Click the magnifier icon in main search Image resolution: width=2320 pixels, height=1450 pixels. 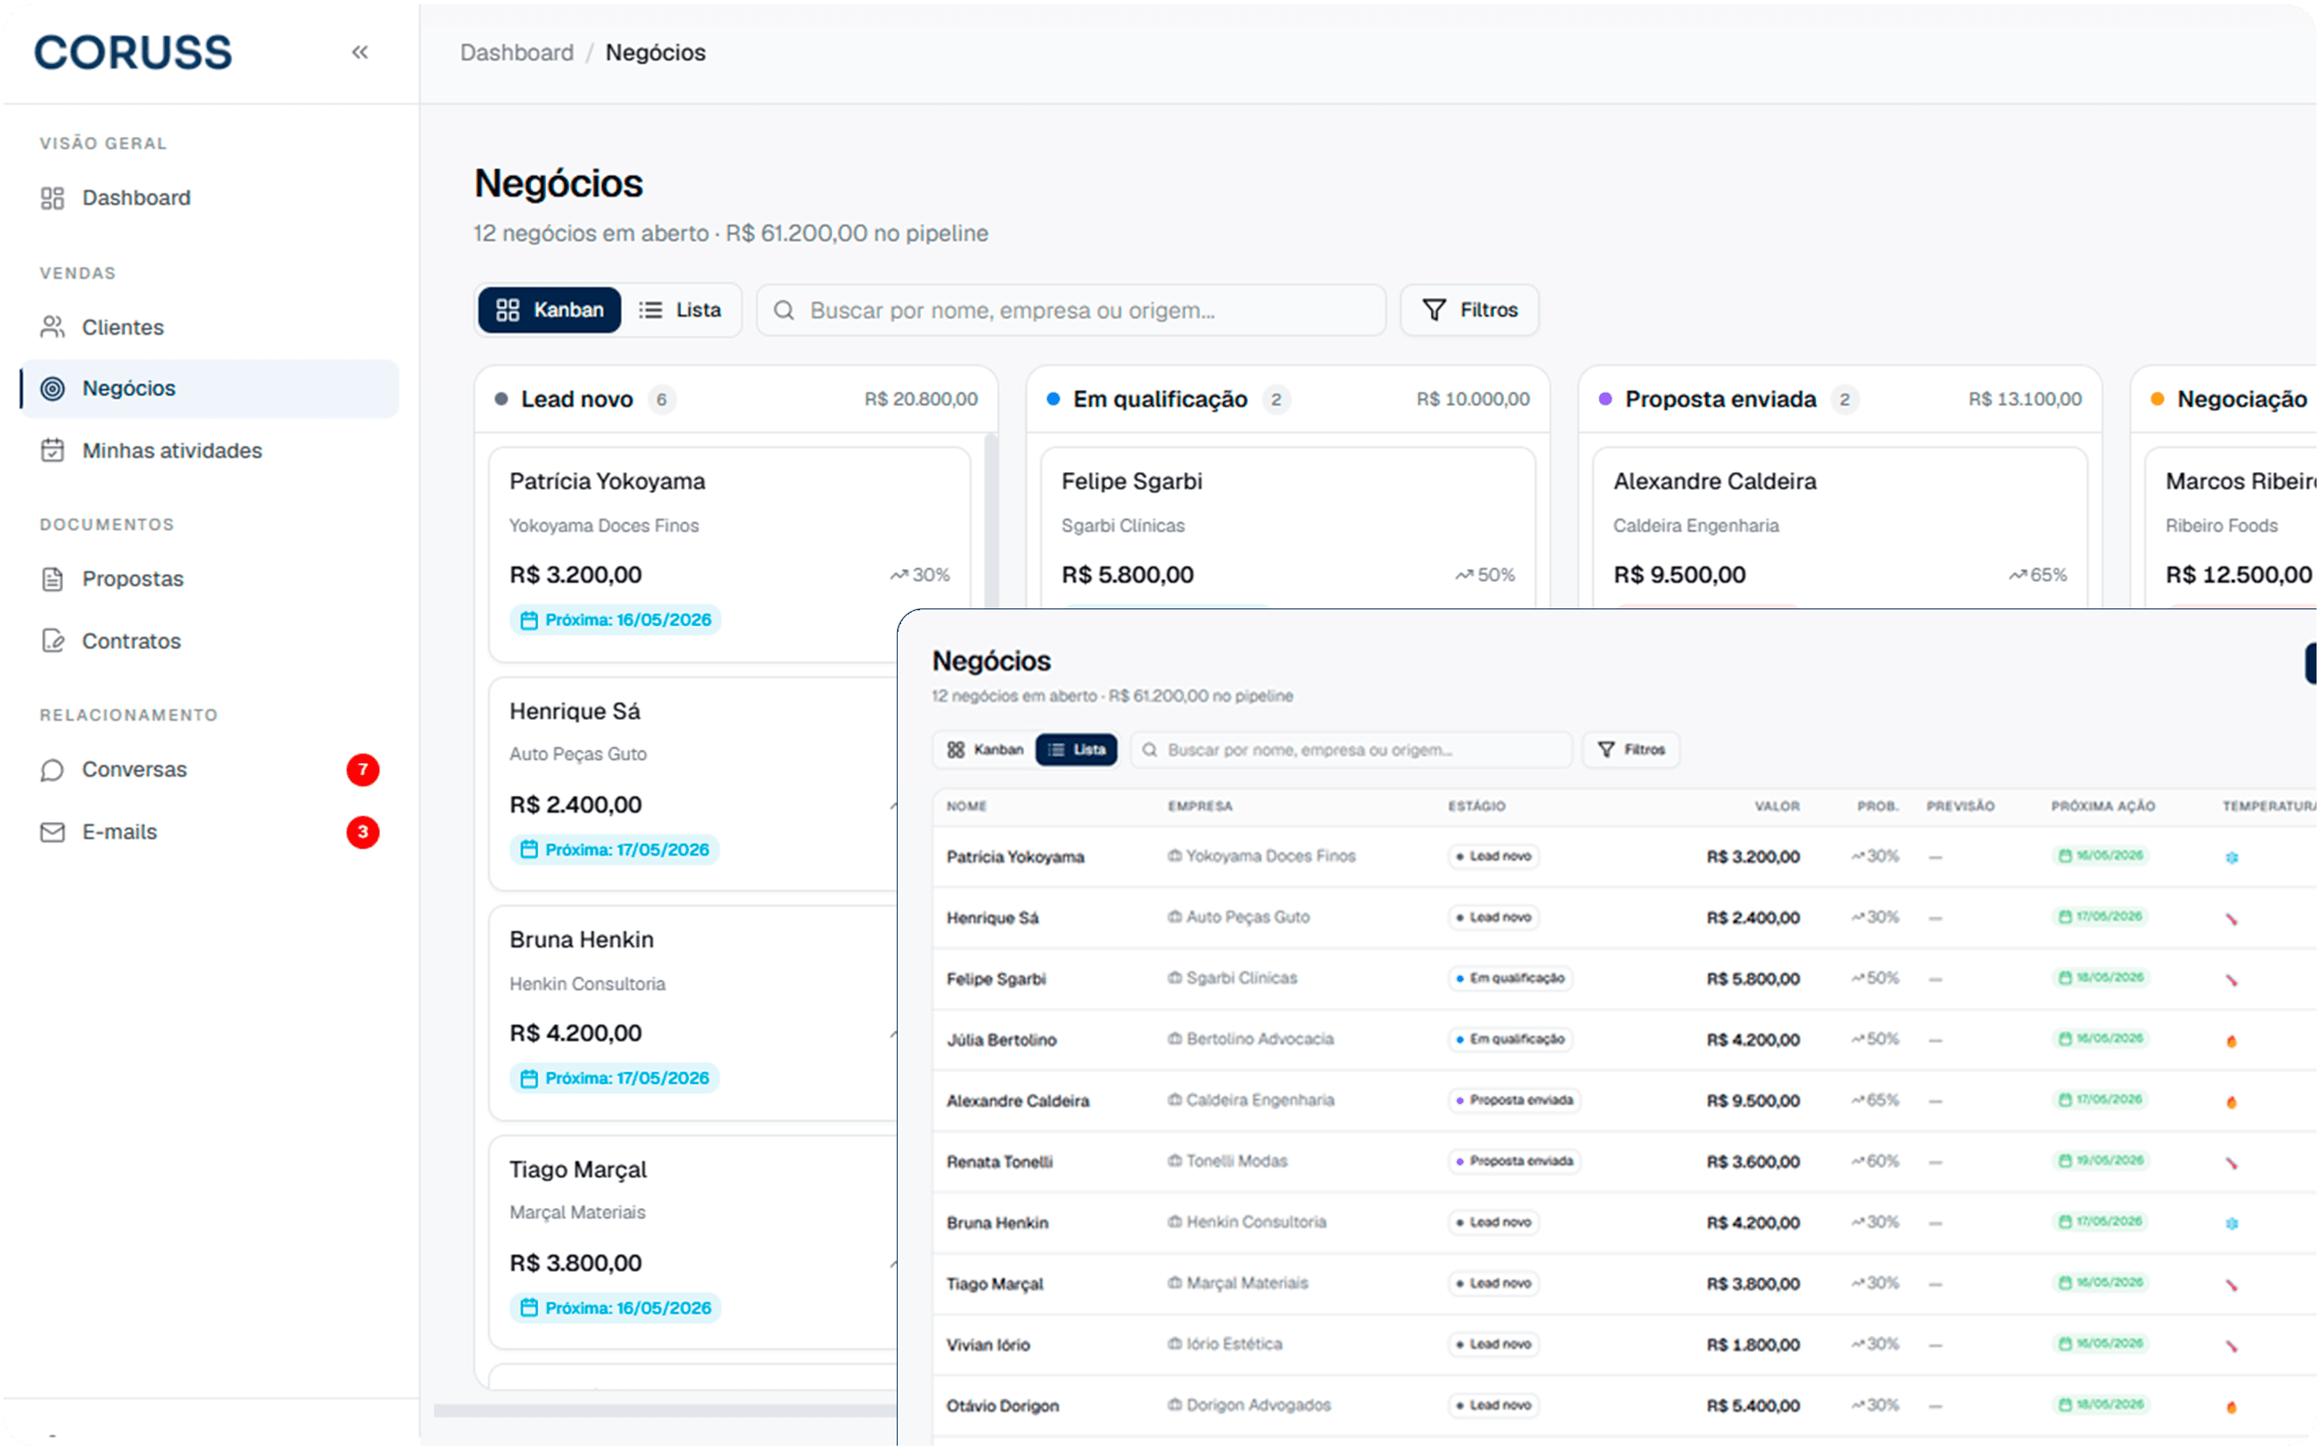(785, 311)
